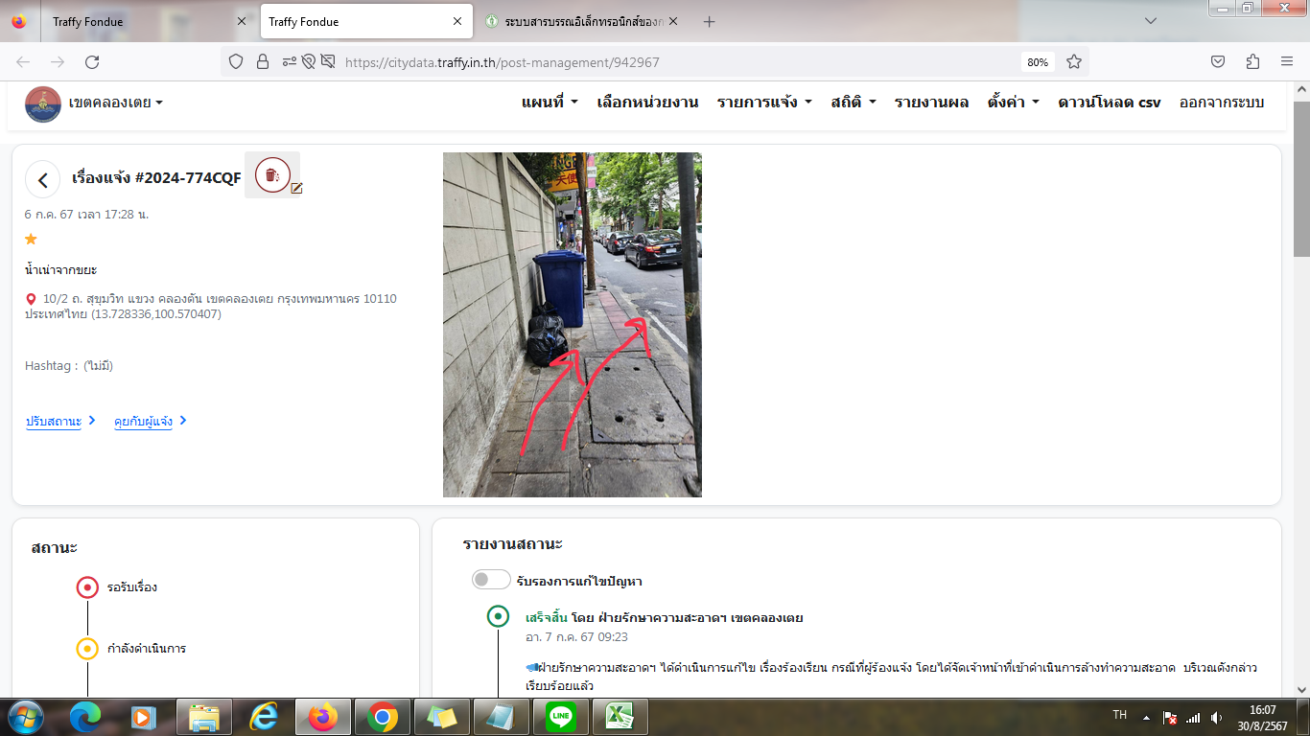Viewport: 1310px width, 736px height.
Task: Open Excel from the taskbar
Action: pyautogui.click(x=620, y=717)
